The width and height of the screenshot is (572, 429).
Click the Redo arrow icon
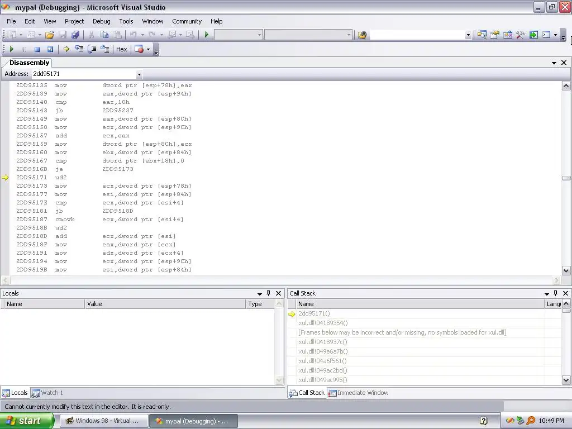point(152,35)
